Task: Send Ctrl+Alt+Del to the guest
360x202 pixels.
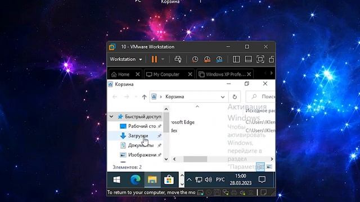Action: coord(178,59)
